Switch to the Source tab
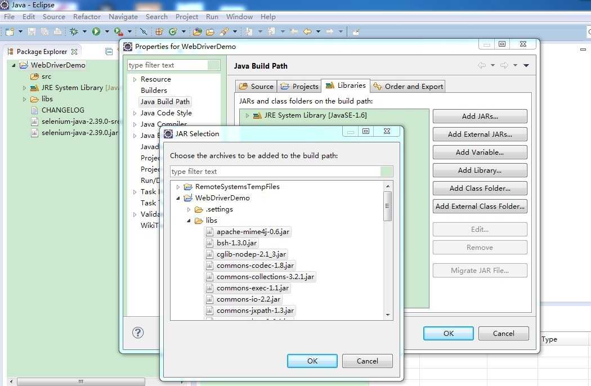The height and width of the screenshot is (386, 591). tap(256, 86)
